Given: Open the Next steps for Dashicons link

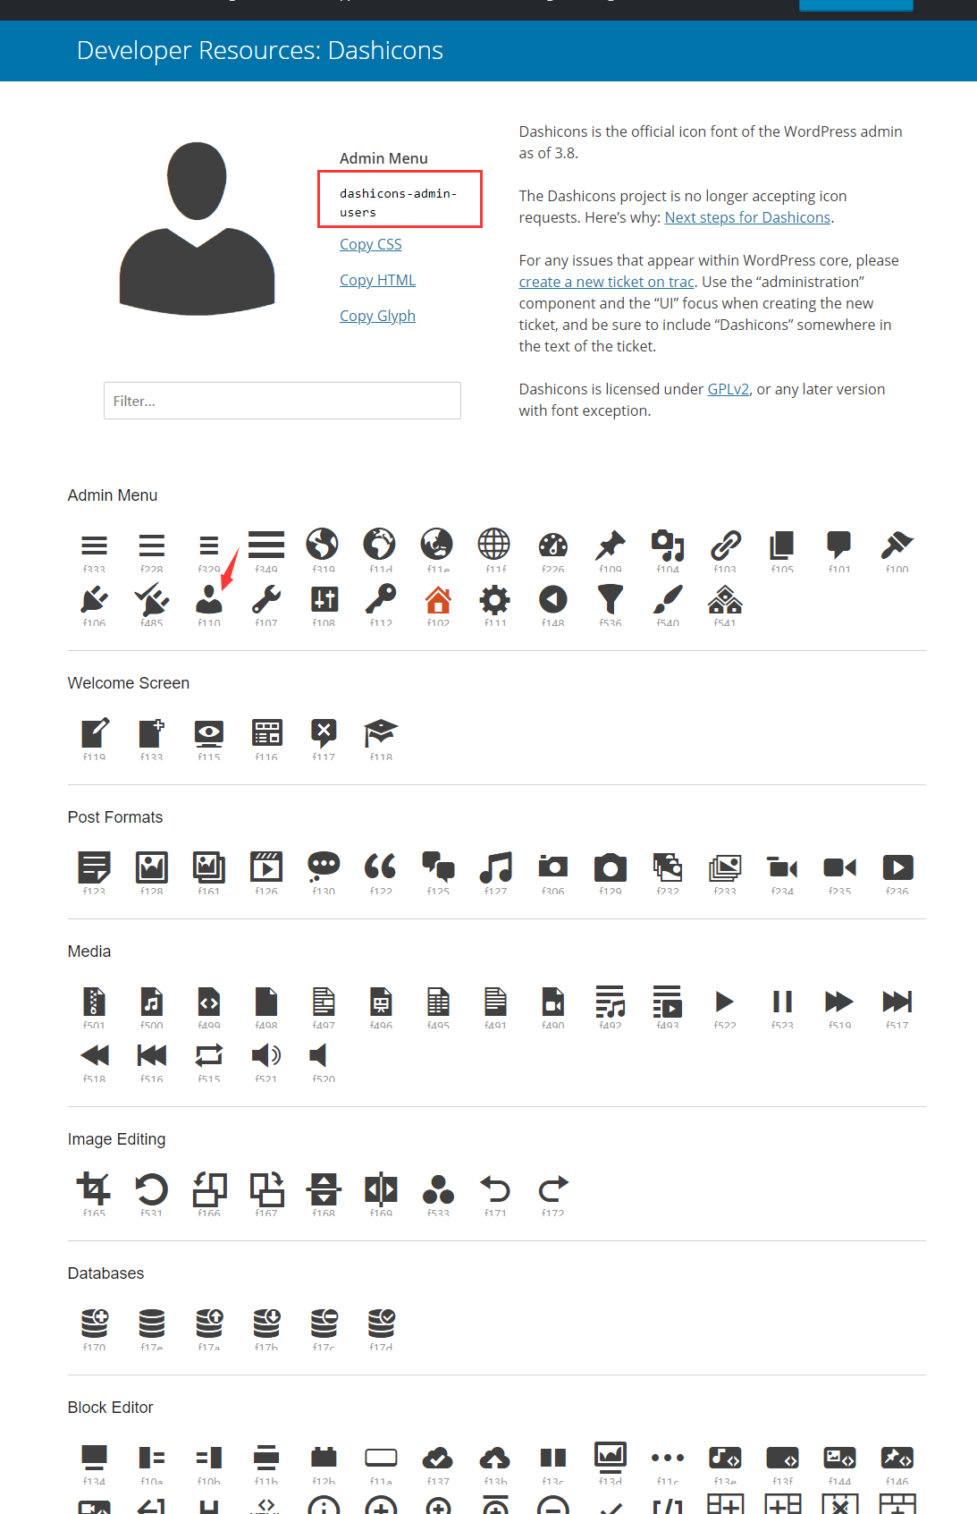Looking at the screenshot, I should 747,217.
